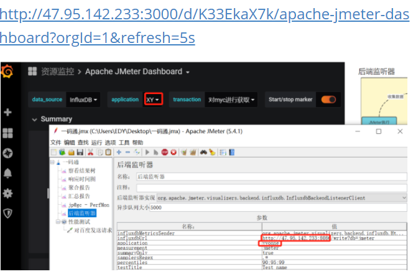This screenshot has width=413, height=274.
Task: Open the data_source InfluxDB dropdown
Action: (x=83, y=100)
